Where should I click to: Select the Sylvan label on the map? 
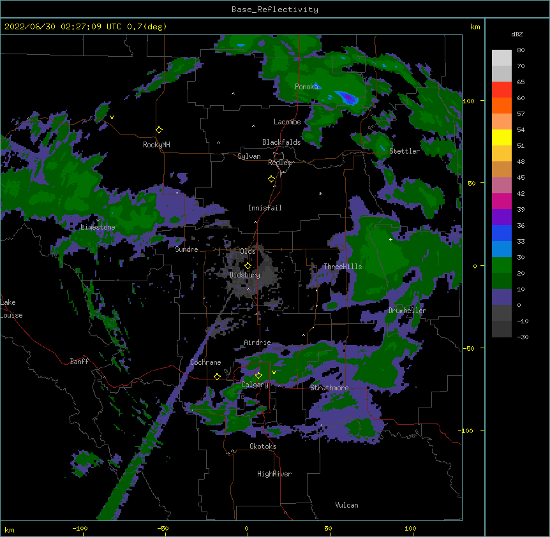click(249, 156)
